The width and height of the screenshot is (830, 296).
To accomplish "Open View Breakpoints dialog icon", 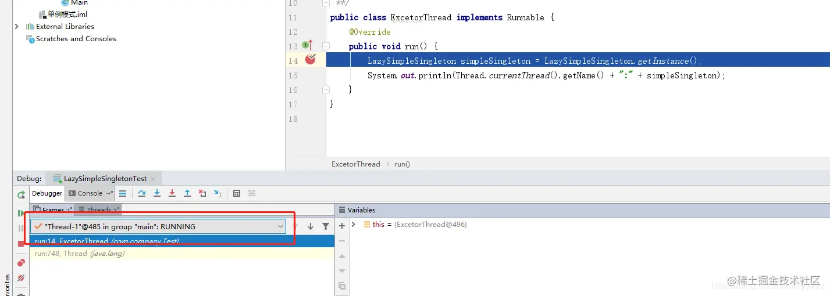I will [x=21, y=263].
